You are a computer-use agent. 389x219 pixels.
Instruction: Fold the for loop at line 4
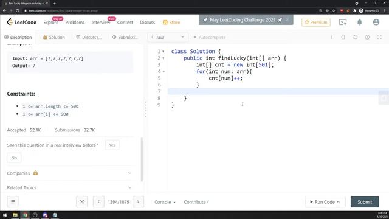tap(164, 72)
